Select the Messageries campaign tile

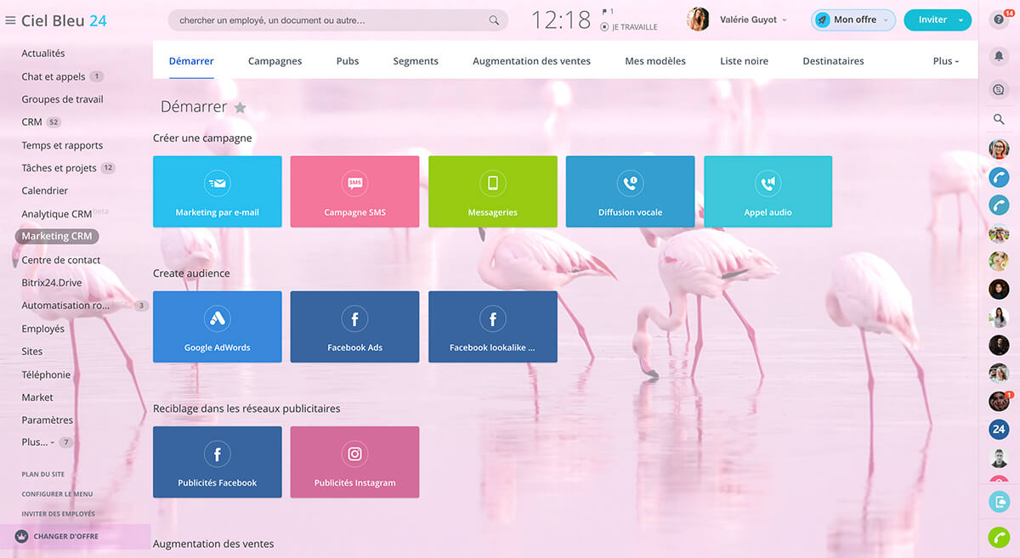tap(492, 191)
